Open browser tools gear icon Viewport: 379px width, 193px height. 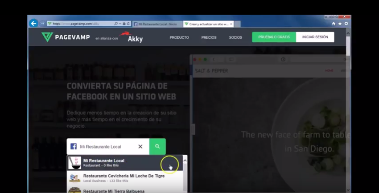(x=346, y=24)
